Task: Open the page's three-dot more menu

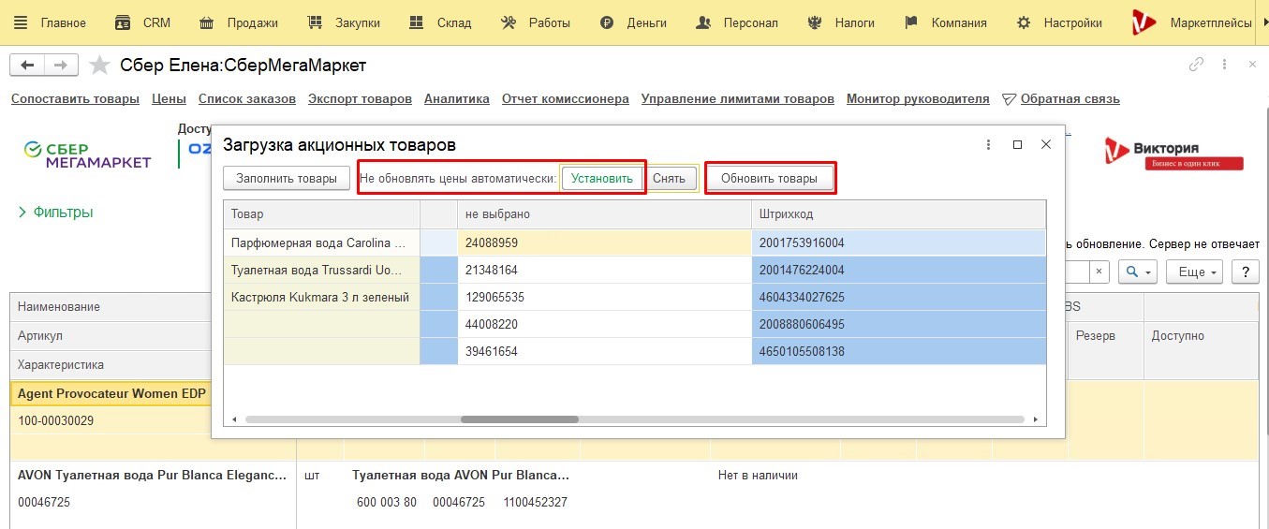Action: [x=1224, y=65]
